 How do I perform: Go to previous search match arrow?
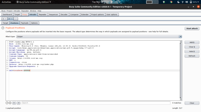tap(14, 103)
